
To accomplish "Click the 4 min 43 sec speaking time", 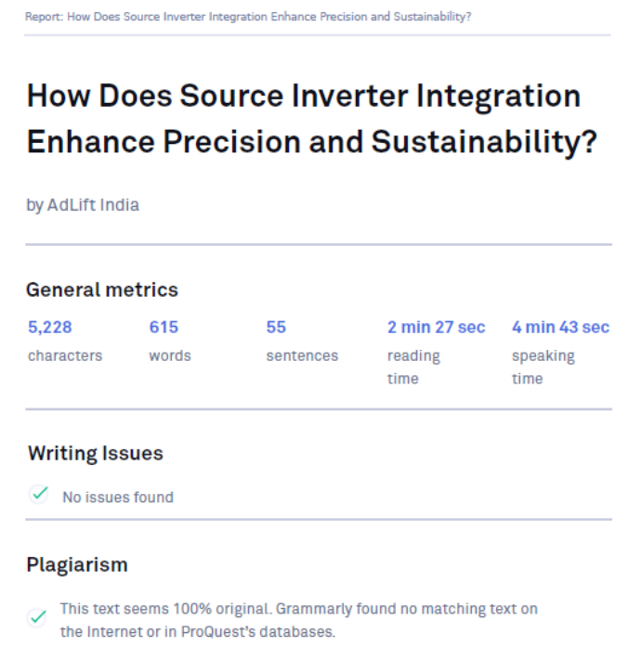I will click(x=560, y=327).
